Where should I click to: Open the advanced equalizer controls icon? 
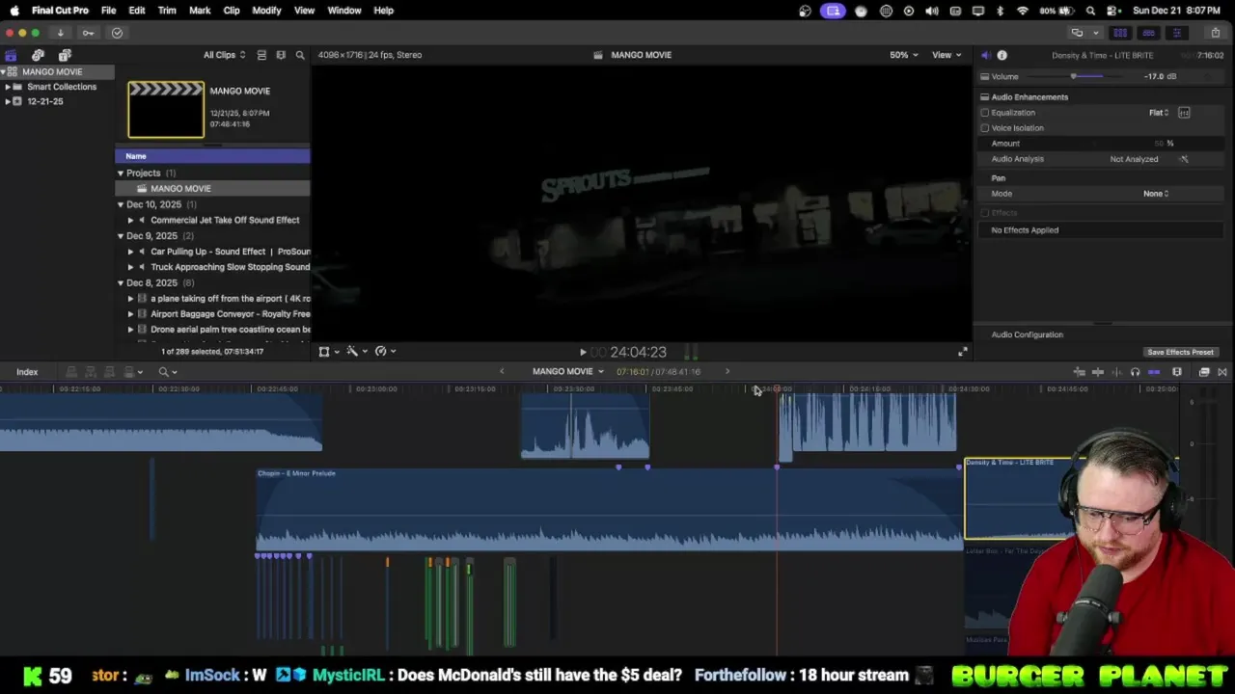[1184, 113]
